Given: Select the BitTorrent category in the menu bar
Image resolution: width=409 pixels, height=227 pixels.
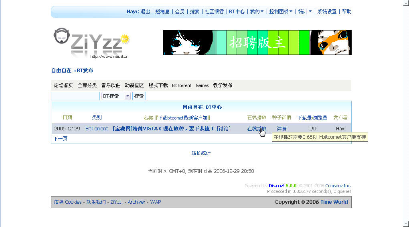Looking at the screenshot, I should click(182, 85).
